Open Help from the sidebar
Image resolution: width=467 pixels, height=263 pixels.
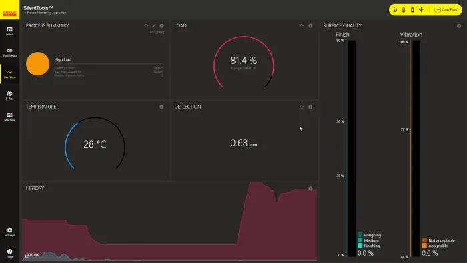tap(9, 254)
